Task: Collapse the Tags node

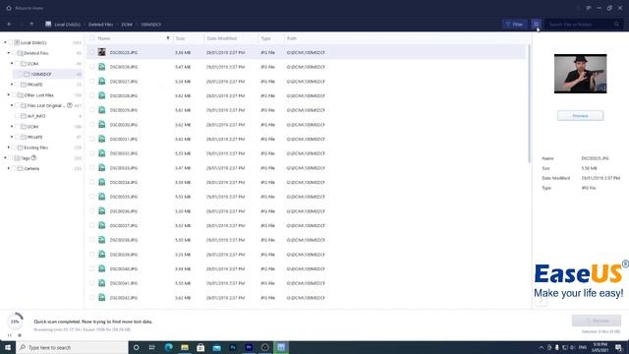Action: click(x=5, y=157)
